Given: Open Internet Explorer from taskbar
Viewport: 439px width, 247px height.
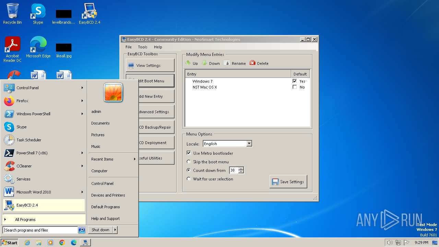Looking at the screenshot, I should point(27,243).
